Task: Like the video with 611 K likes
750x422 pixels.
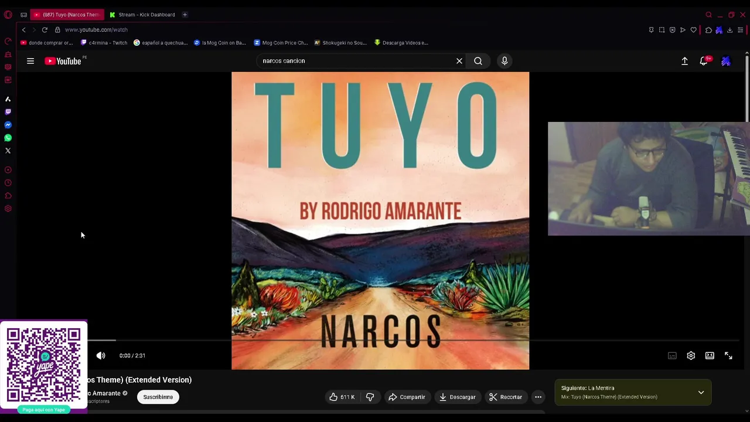Action: [x=342, y=397]
